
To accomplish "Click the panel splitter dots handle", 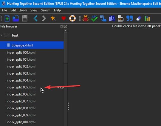I will [x=69, y=106].
